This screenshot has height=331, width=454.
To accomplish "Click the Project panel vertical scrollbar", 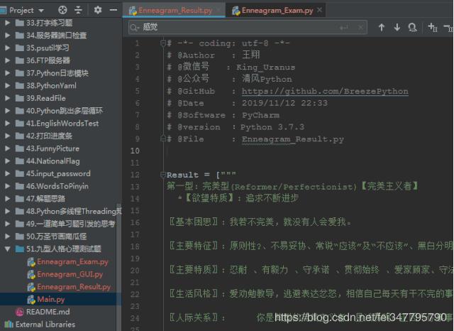I will (x=118, y=266).
